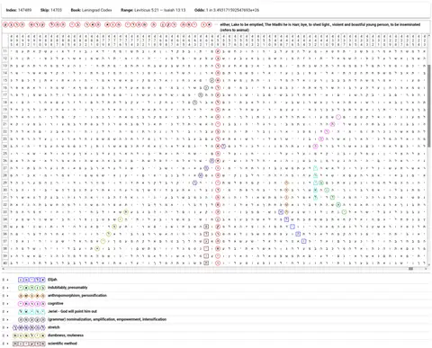Click the brown squared letter in row 39
The image size is (432, 348).
point(206,255)
